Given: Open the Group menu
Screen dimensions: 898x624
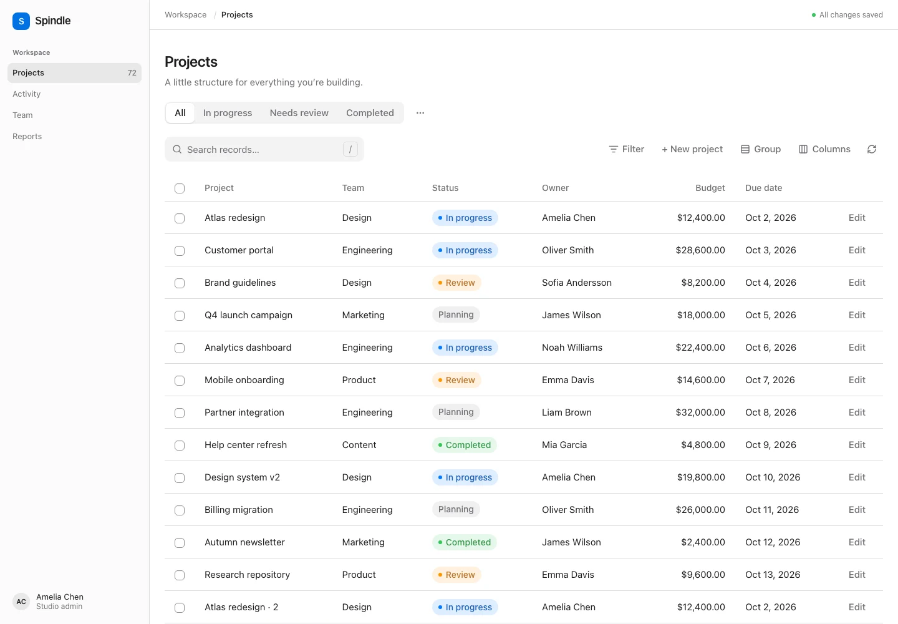Looking at the screenshot, I should pos(761,149).
